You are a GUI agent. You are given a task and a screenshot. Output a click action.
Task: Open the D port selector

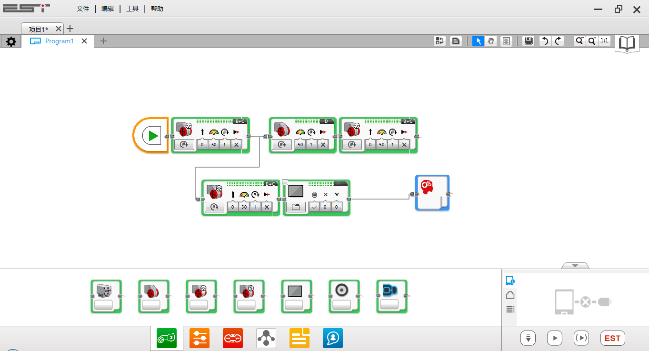tap(326, 121)
